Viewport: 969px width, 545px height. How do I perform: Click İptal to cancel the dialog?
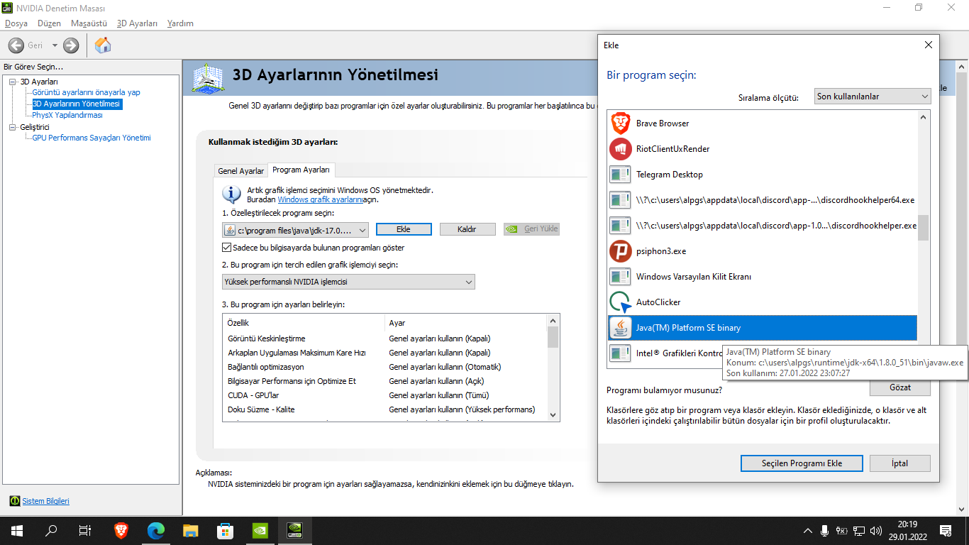899,463
